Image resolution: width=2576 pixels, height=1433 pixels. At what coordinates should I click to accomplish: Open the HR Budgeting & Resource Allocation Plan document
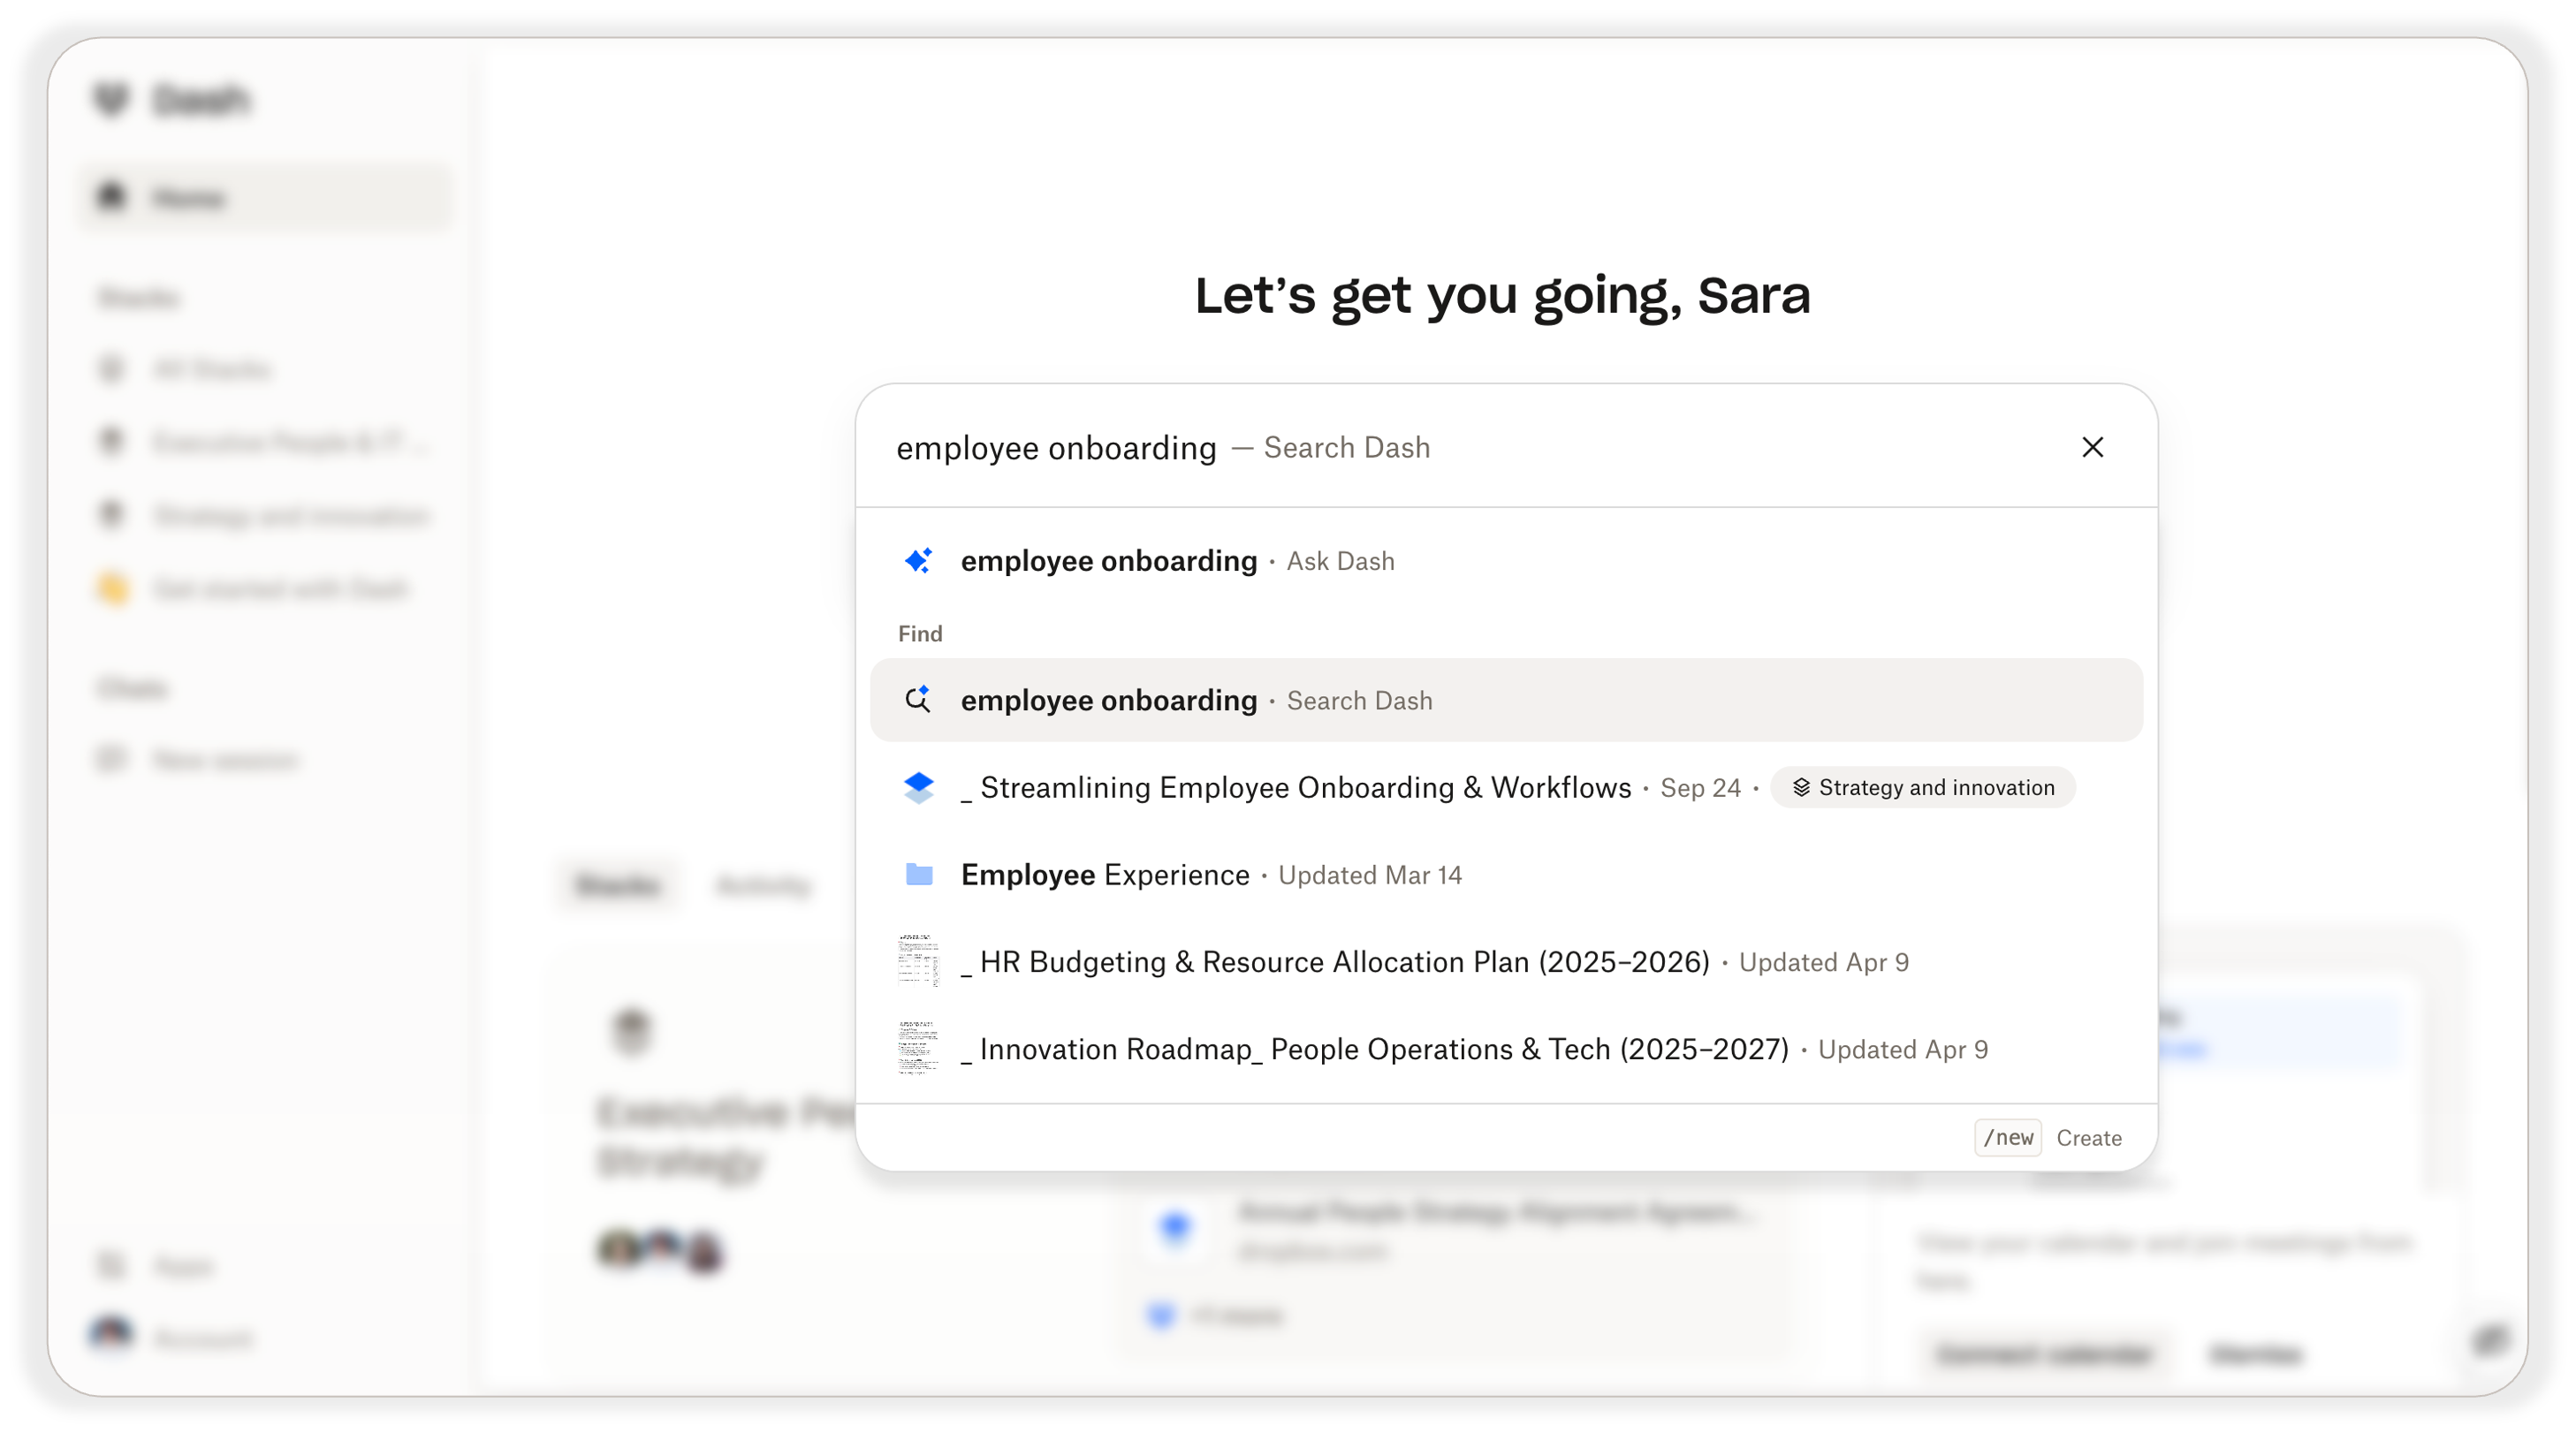coord(1335,961)
